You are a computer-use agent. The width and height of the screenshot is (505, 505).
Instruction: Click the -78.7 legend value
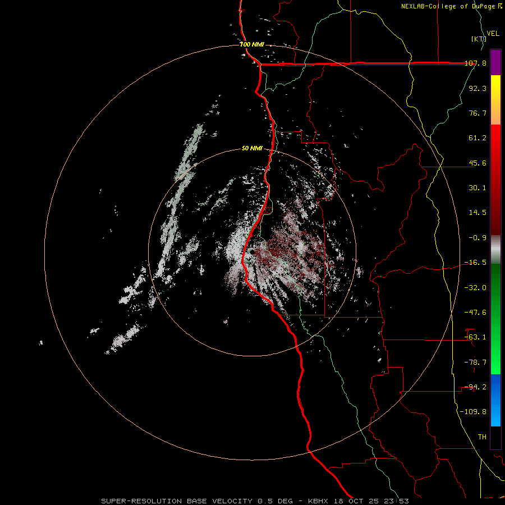click(x=476, y=362)
